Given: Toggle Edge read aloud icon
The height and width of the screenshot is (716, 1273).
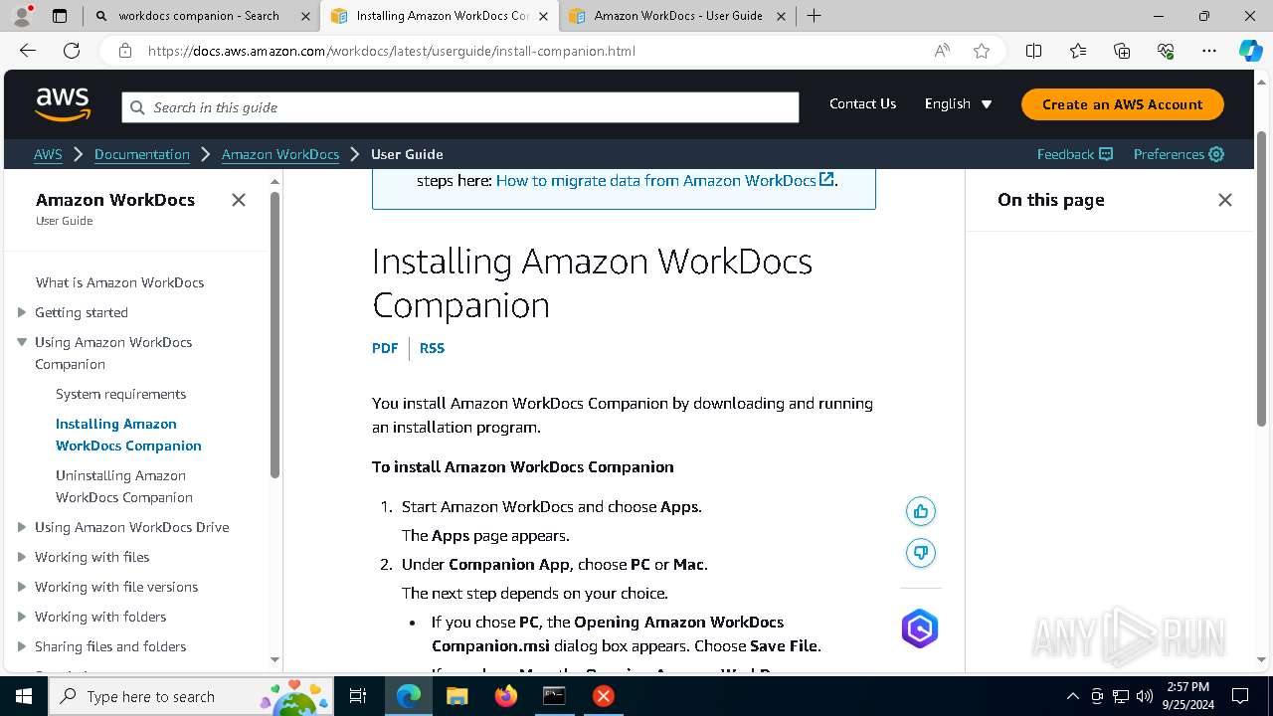Looking at the screenshot, I should [x=942, y=51].
